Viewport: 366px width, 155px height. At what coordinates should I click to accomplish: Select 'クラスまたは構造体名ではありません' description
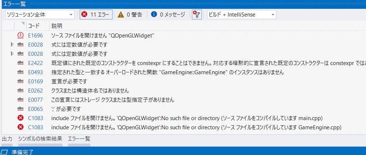coord(90,91)
